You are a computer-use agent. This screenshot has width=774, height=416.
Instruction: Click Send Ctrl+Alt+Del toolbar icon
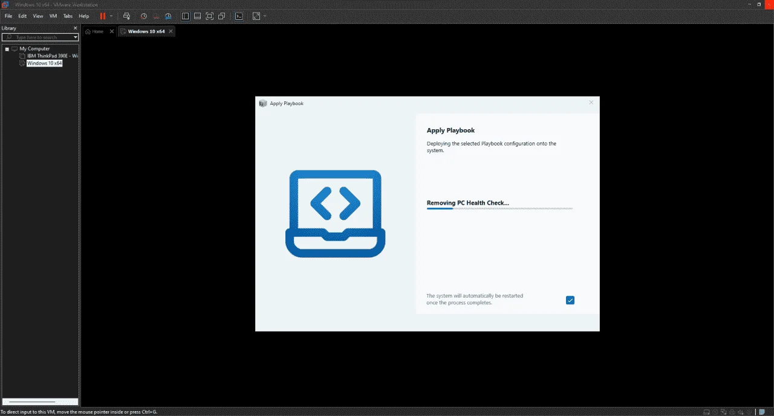point(126,16)
